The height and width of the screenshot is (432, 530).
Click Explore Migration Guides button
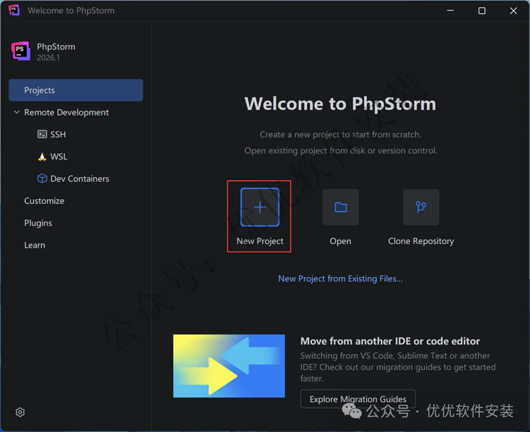click(x=358, y=399)
